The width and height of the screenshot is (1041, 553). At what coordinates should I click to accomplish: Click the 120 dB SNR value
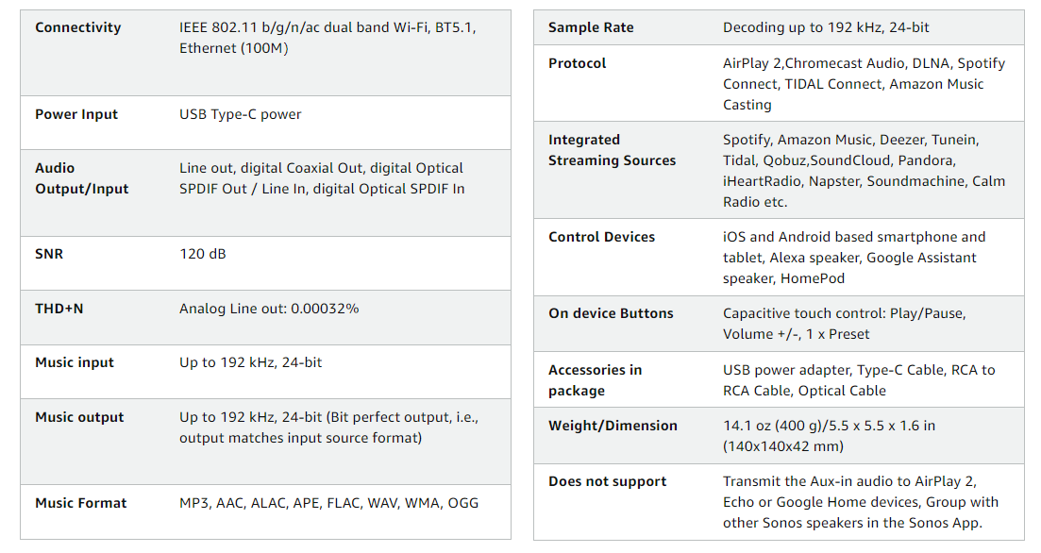point(203,254)
